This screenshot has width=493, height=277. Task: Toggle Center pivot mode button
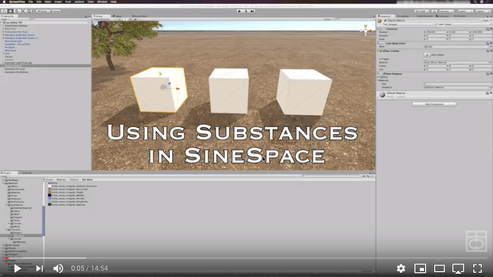(x=42, y=11)
